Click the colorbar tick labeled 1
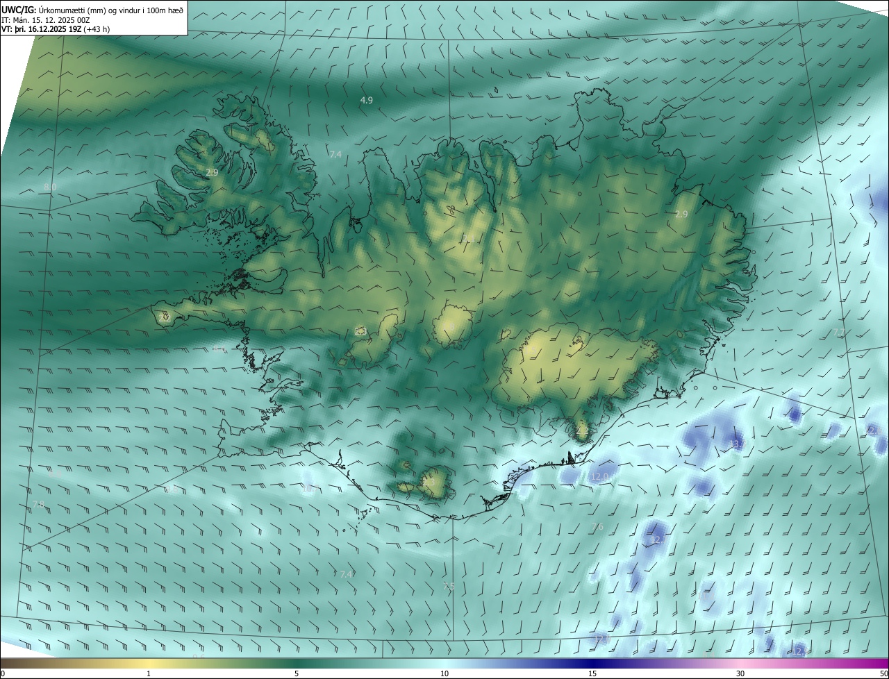 click(149, 673)
